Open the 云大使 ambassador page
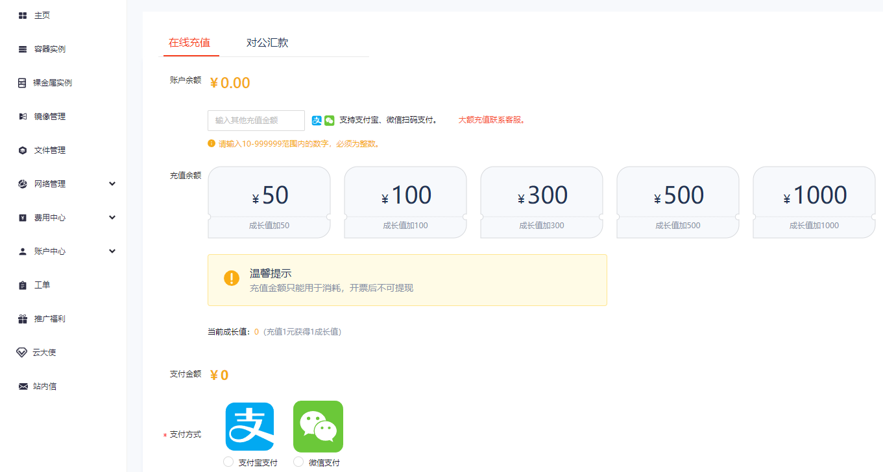 coord(44,352)
